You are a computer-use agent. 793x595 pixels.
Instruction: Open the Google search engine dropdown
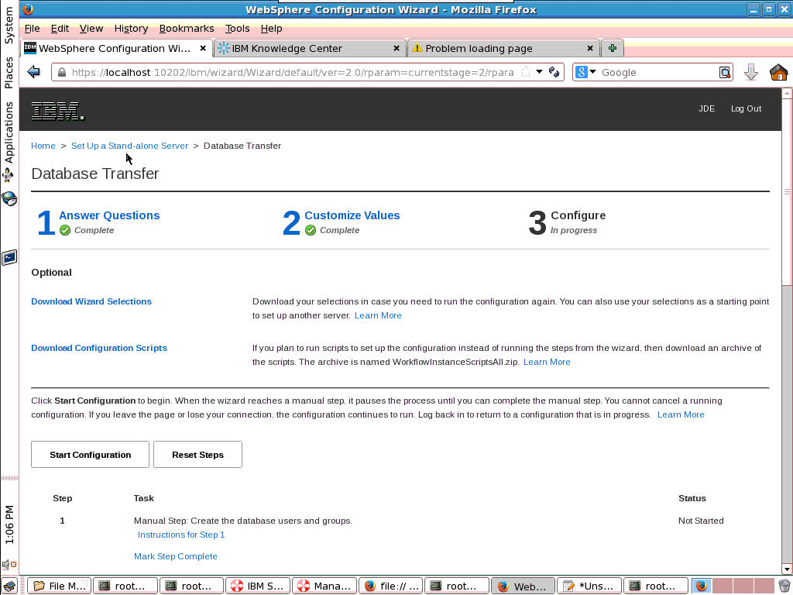pyautogui.click(x=585, y=72)
